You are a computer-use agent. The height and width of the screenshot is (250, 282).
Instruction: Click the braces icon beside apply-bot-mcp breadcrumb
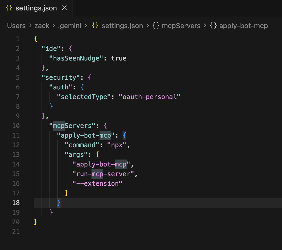click(x=213, y=26)
